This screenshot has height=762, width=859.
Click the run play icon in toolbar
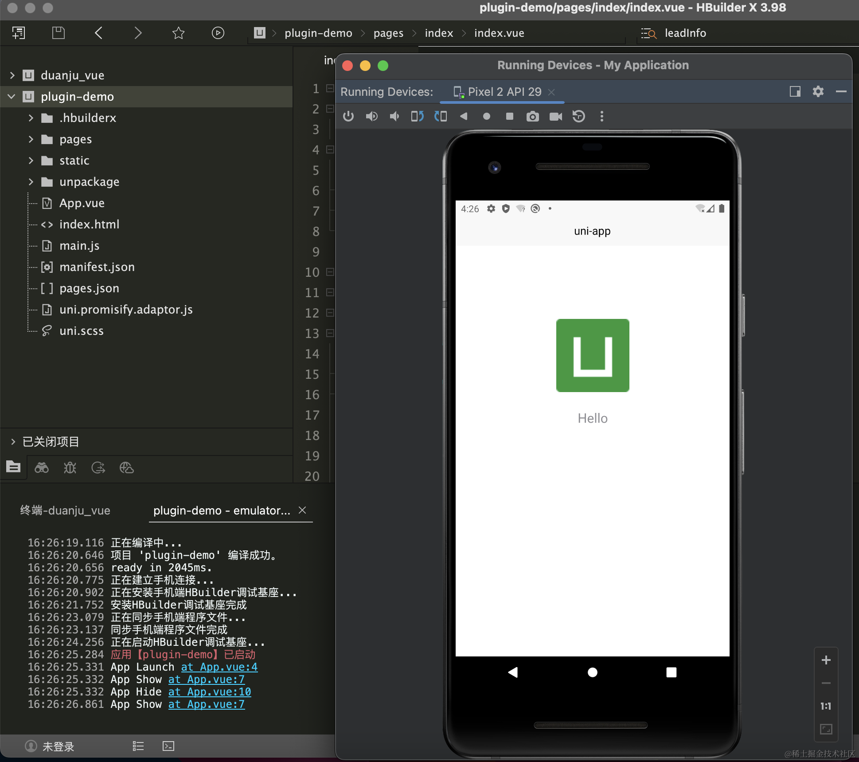218,33
